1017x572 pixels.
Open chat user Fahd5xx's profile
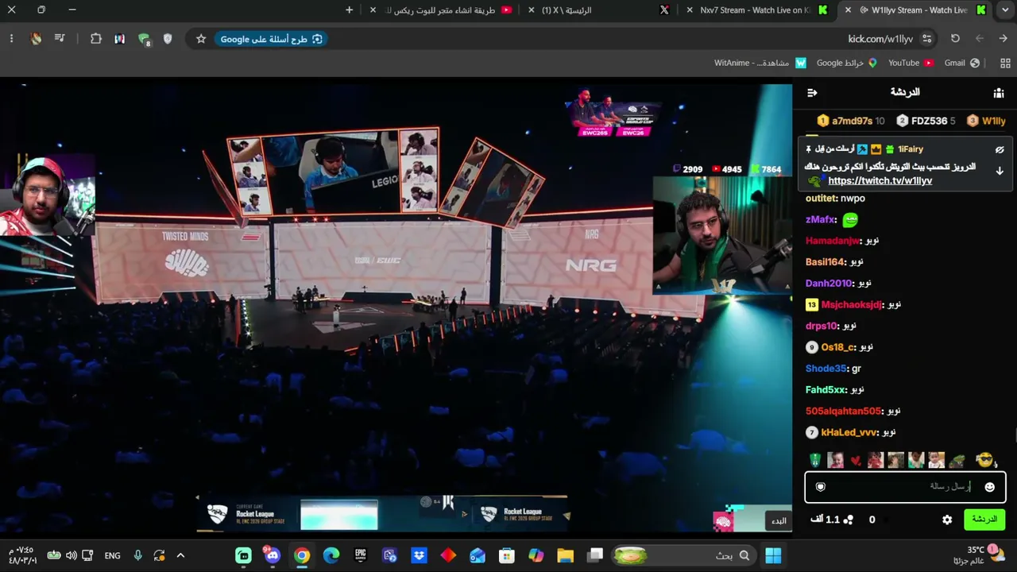(x=826, y=390)
